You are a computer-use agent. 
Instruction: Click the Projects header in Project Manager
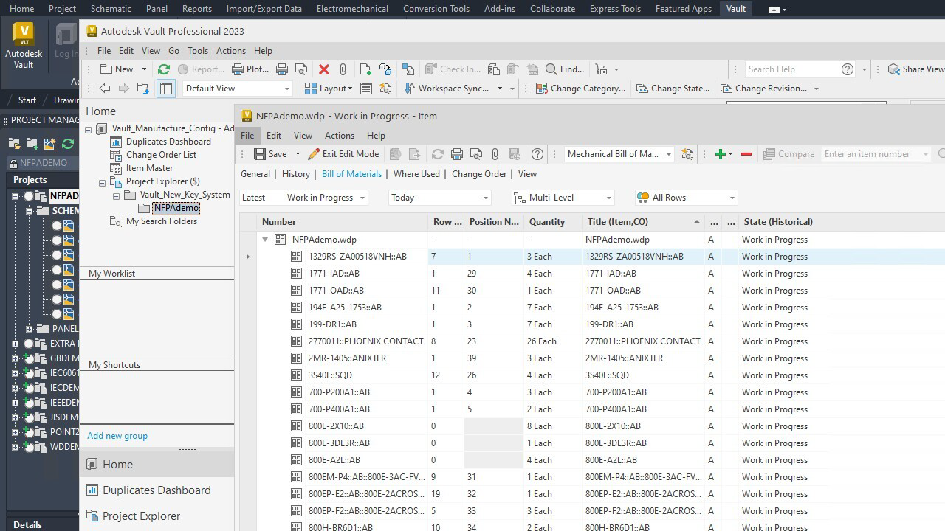(30, 180)
